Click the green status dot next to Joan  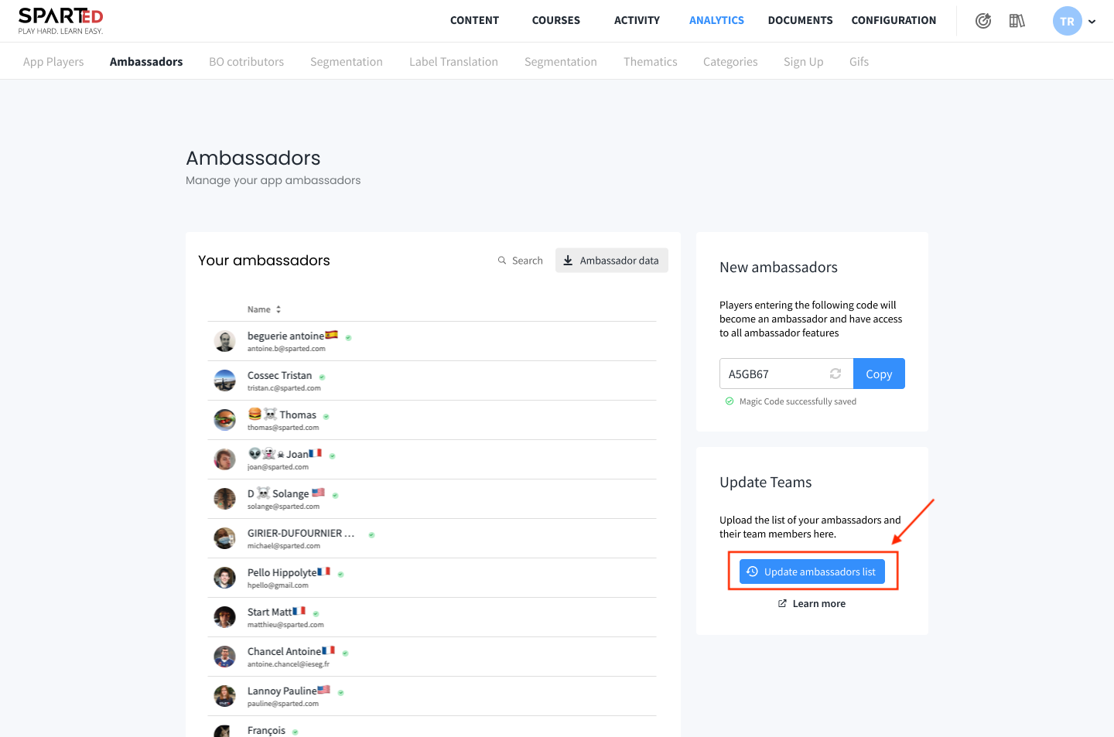point(332,456)
